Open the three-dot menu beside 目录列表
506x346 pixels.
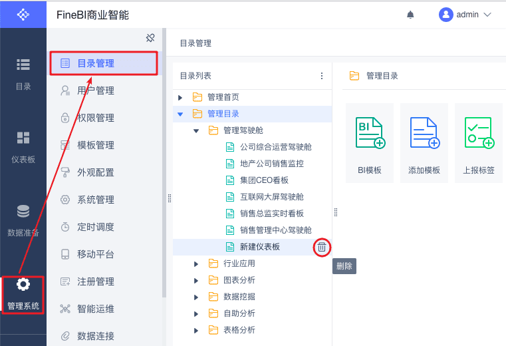[322, 76]
